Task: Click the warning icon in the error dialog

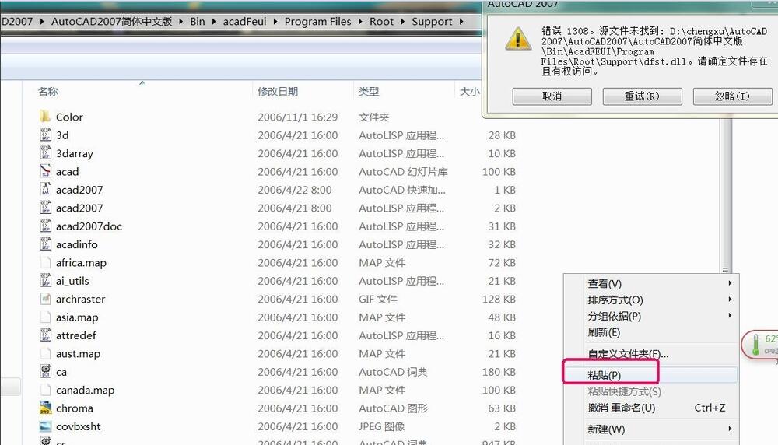Action: (x=518, y=39)
